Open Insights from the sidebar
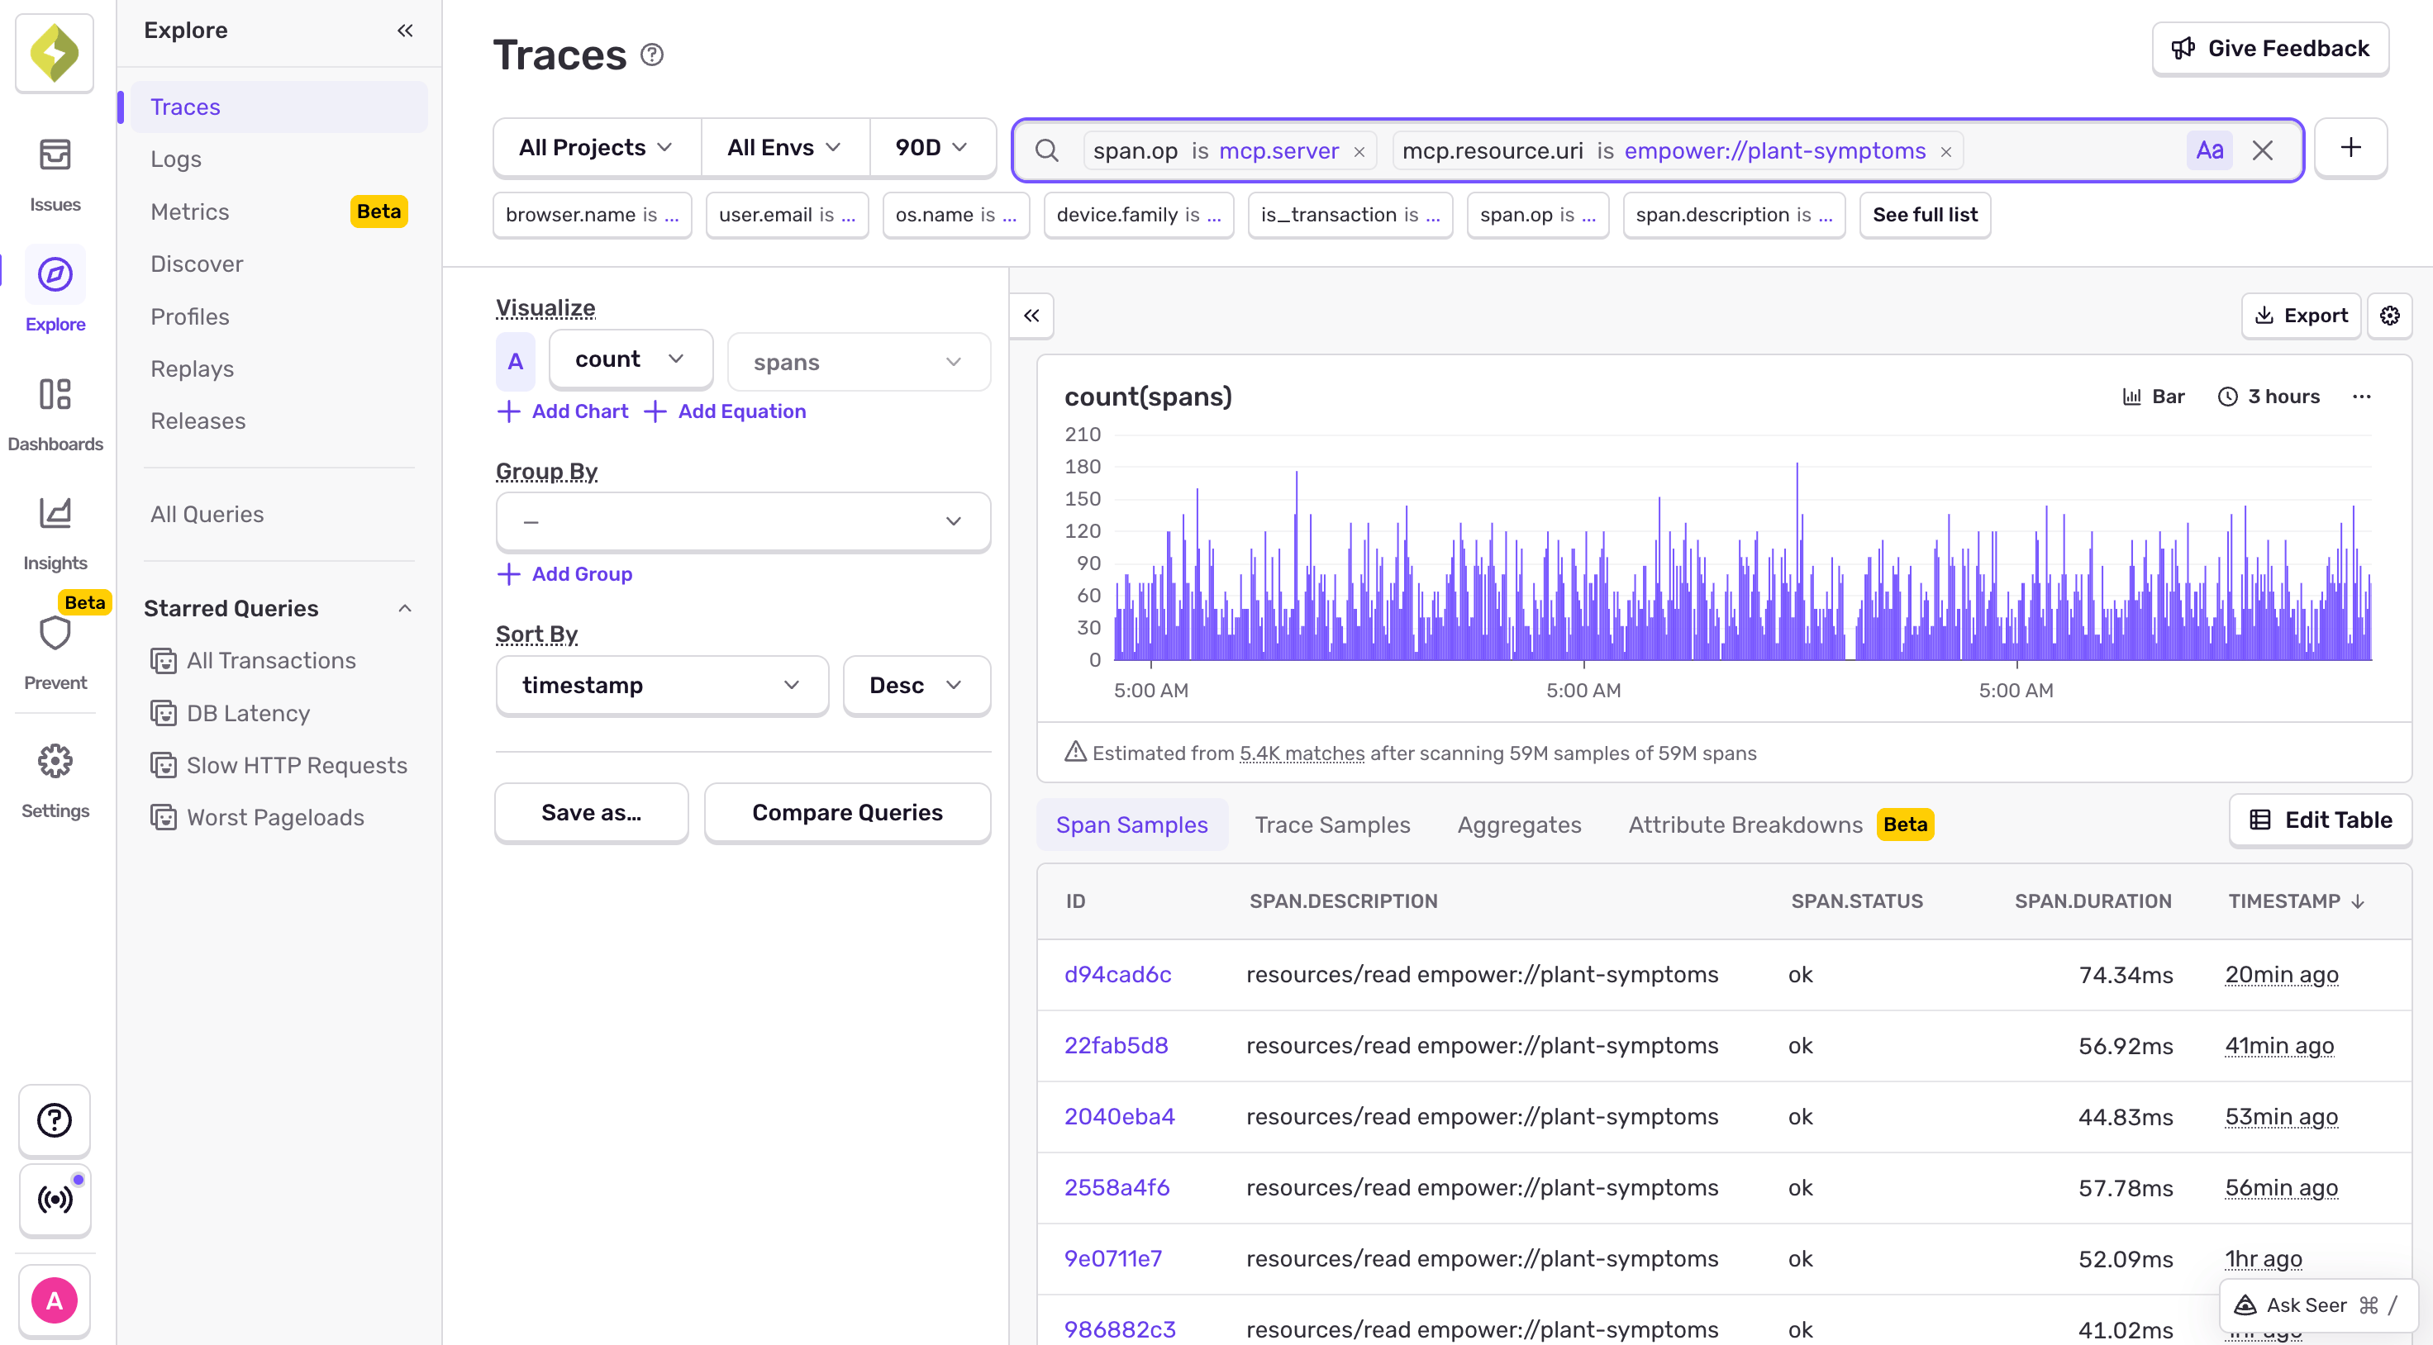 point(54,527)
